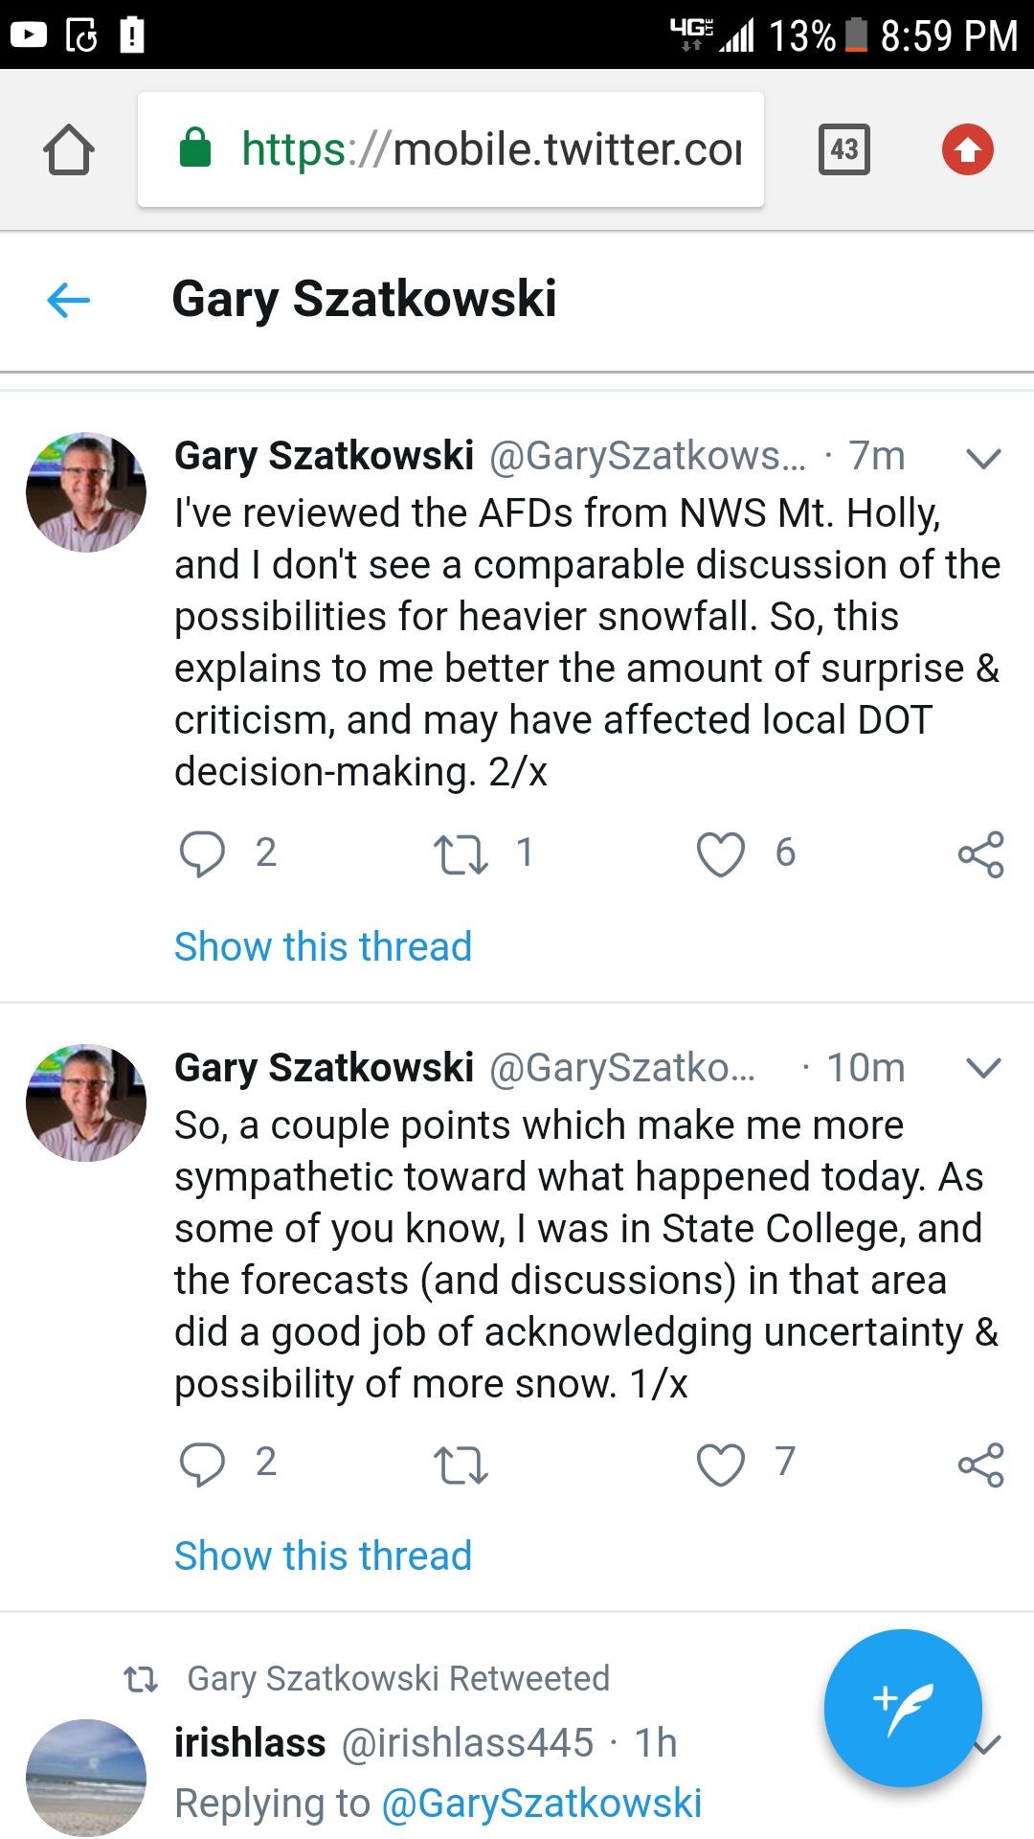Open chevron menu on the 10m tweet
This screenshot has width=1034, height=1839.
[x=983, y=1067]
